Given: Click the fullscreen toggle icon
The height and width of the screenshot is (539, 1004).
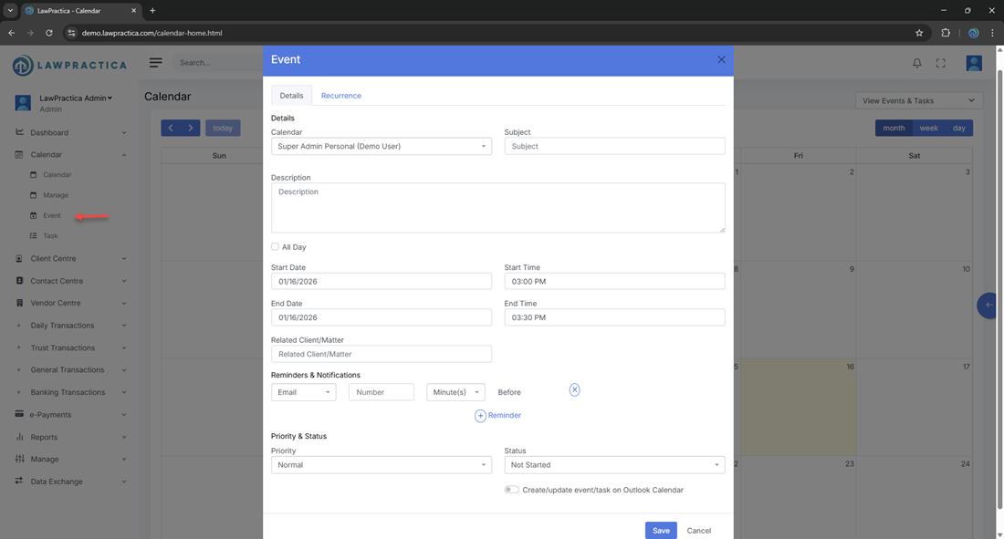Looking at the screenshot, I should pos(941,63).
